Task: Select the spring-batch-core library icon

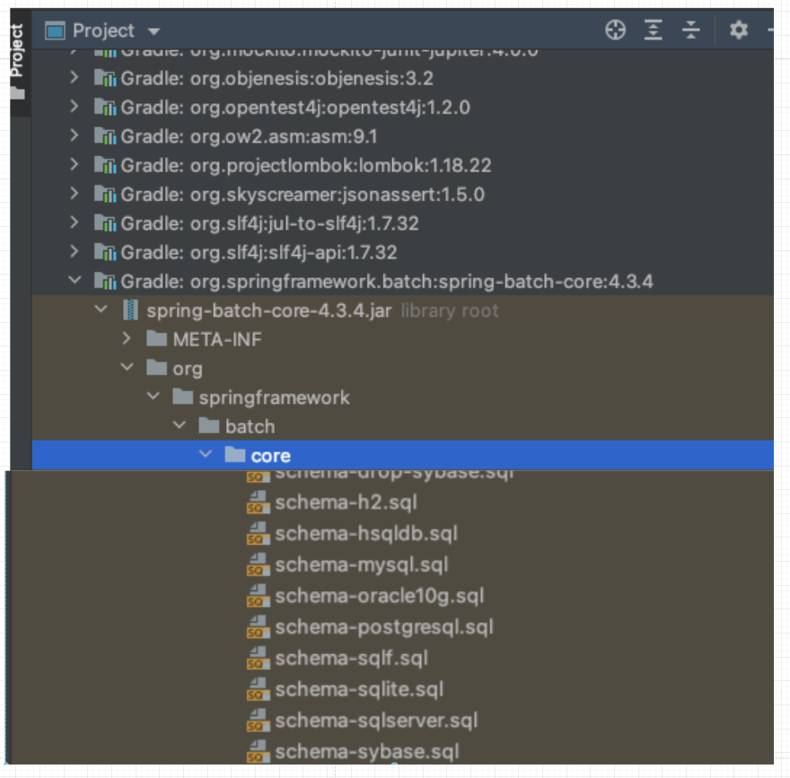Action: tap(105, 281)
